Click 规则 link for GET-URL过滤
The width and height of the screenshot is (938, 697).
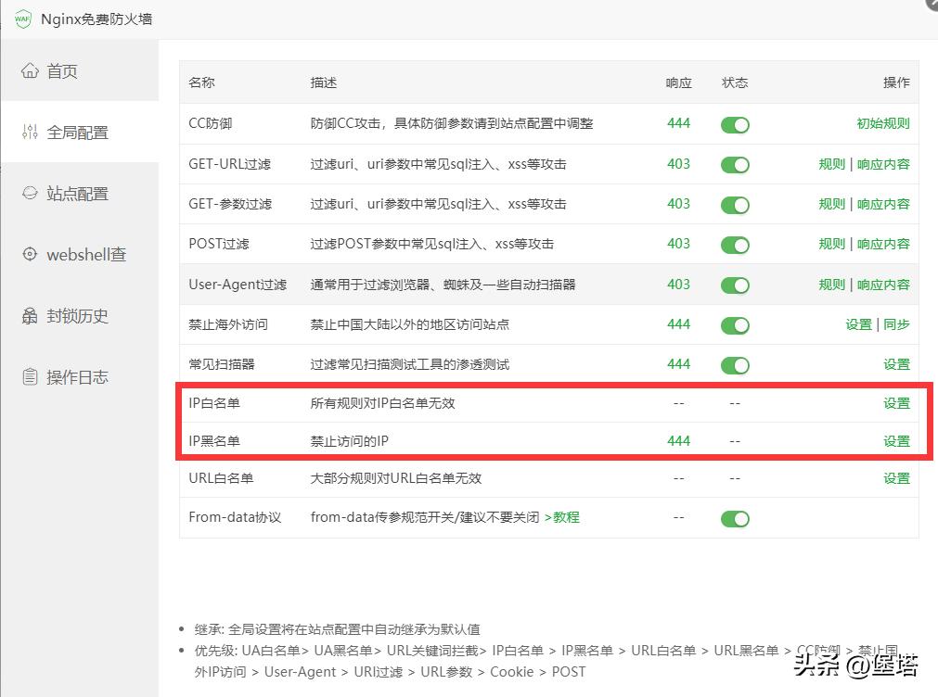830,163
